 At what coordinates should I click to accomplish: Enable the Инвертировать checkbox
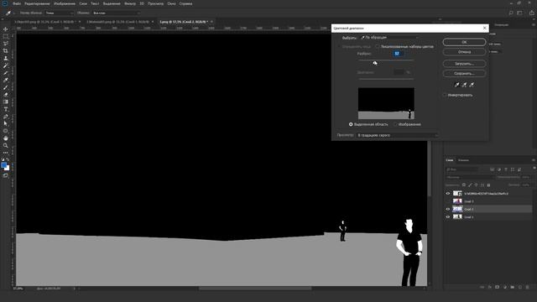pyautogui.click(x=445, y=95)
